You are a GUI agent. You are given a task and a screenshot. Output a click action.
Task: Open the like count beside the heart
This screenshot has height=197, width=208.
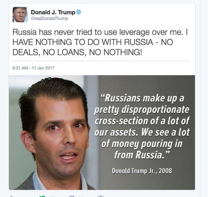82,196
